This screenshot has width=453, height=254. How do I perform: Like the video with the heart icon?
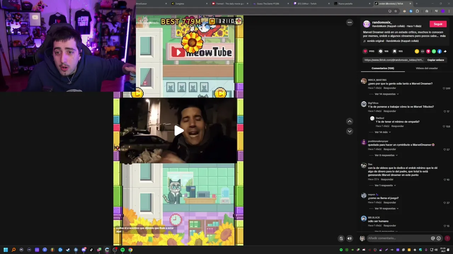pos(365,51)
